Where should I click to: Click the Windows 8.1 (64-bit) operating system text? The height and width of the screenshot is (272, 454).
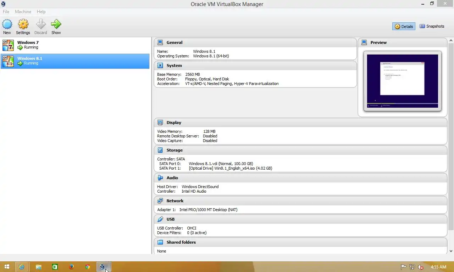(211, 56)
